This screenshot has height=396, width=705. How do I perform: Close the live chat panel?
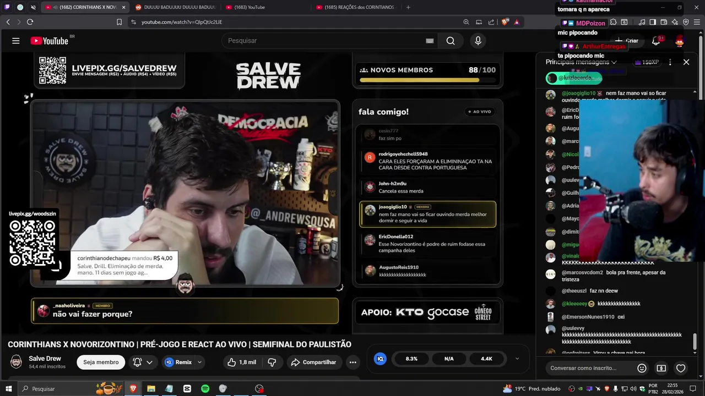tap(686, 62)
